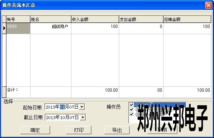This screenshot has height=138, width=214.
Task: Click the 打印 button to print
Action: pyautogui.click(x=79, y=130)
